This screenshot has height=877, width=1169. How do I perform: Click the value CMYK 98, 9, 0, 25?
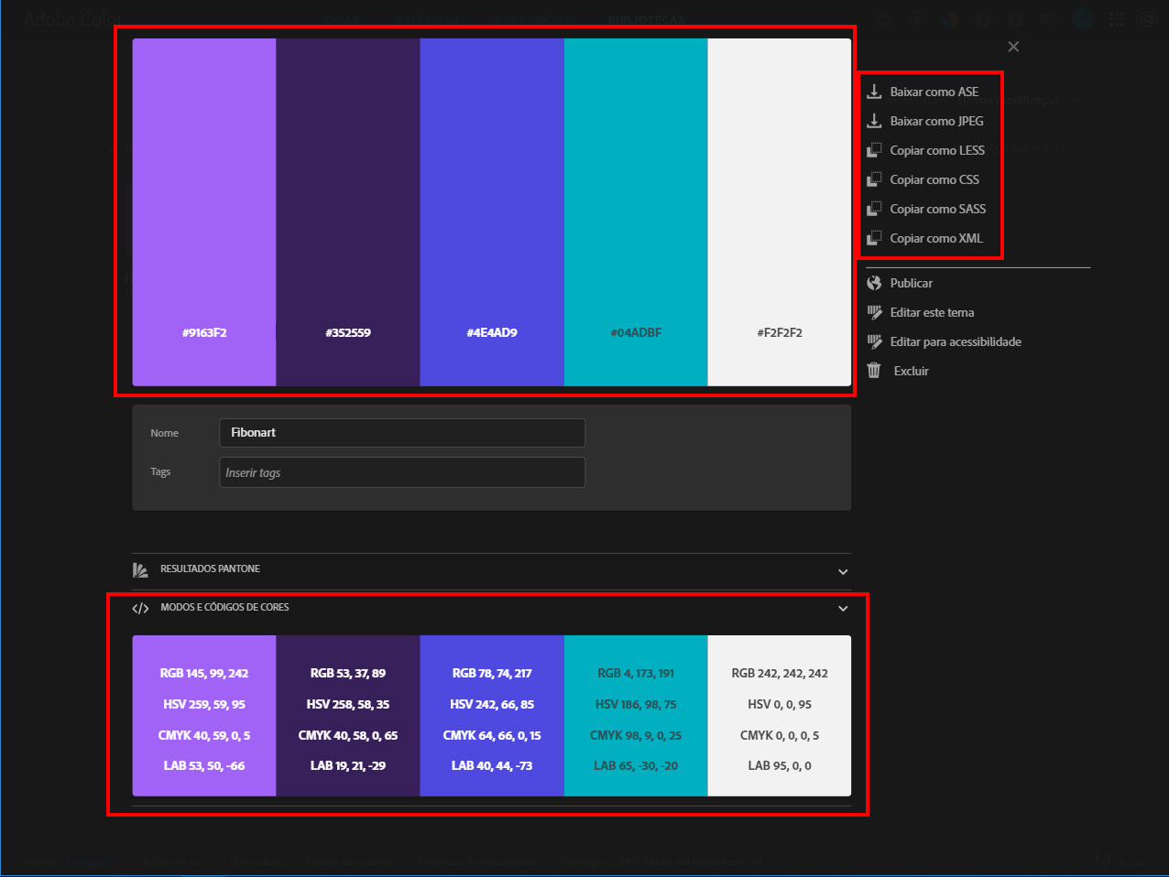coord(636,735)
